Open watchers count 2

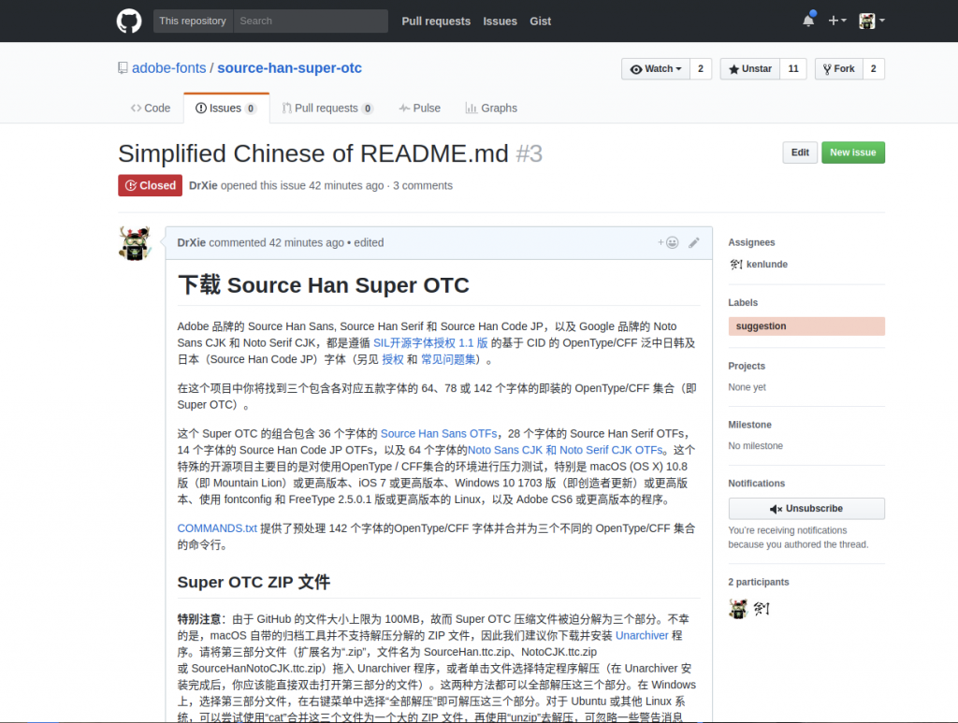coord(701,69)
